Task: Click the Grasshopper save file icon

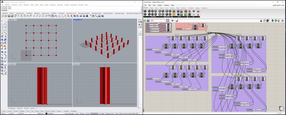Action: click(148, 21)
